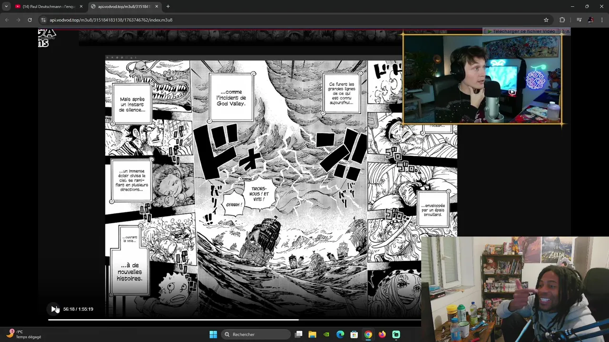
Task: Open the Streamlabs taskbar icon
Action: pos(396,334)
